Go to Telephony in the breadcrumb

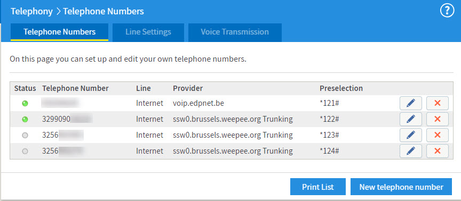pos(32,11)
